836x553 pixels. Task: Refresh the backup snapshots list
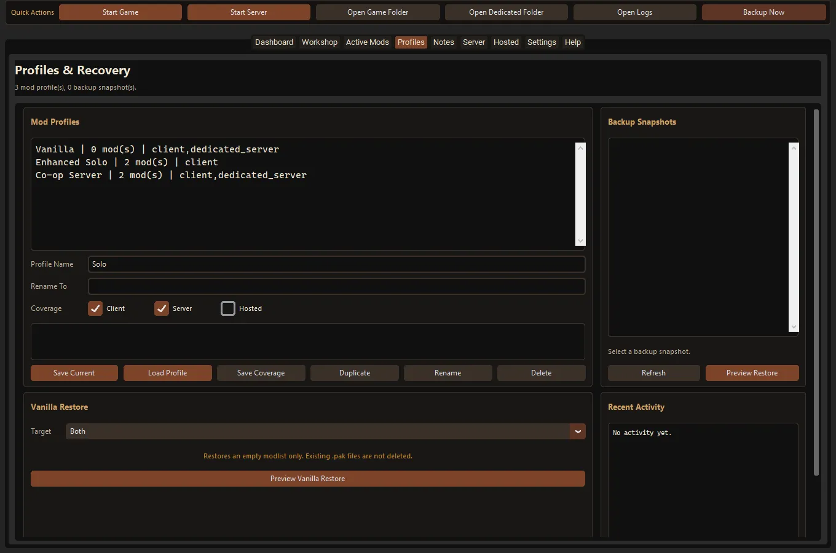tap(654, 373)
